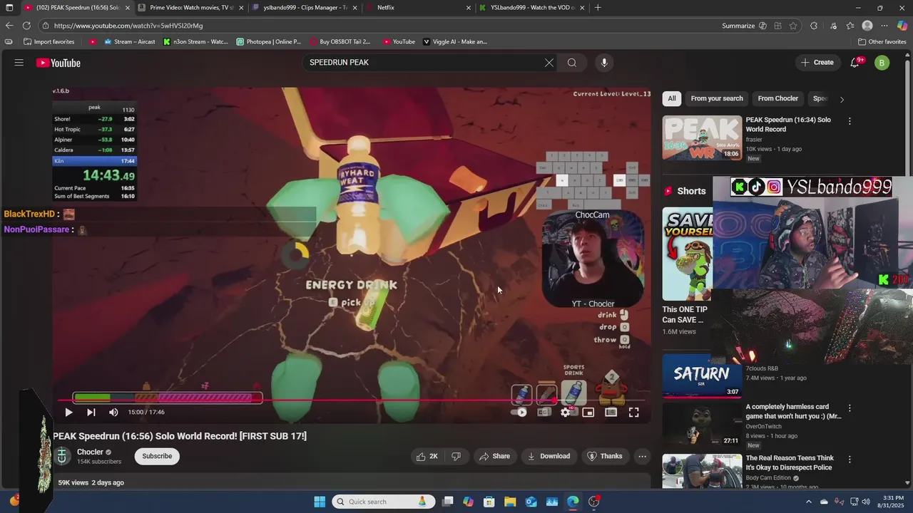Open browser profile icon
Screen dimensions: 913x513
(x=867, y=26)
